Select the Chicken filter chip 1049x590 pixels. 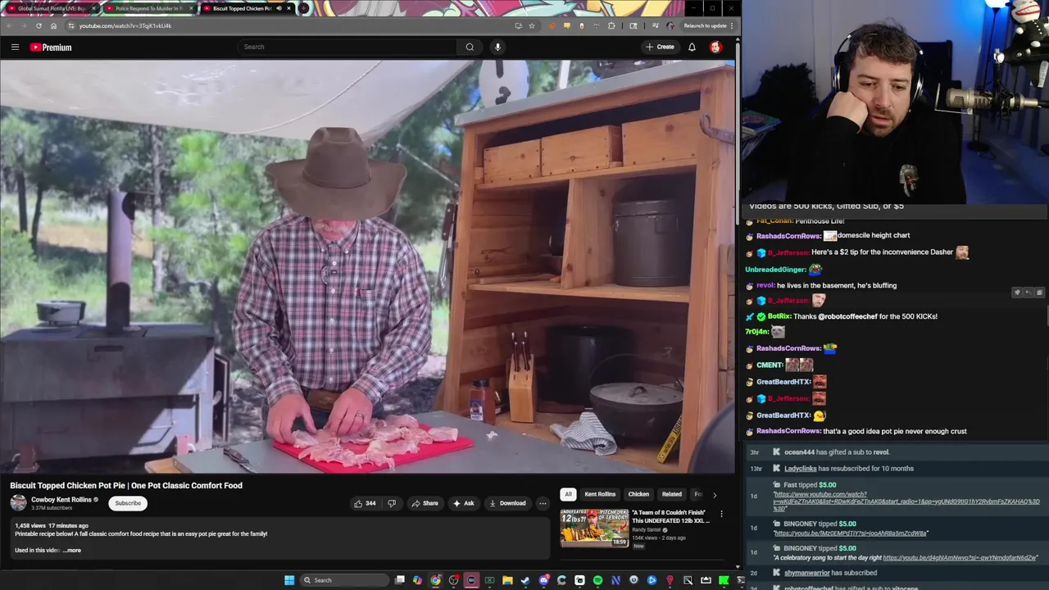click(x=638, y=494)
